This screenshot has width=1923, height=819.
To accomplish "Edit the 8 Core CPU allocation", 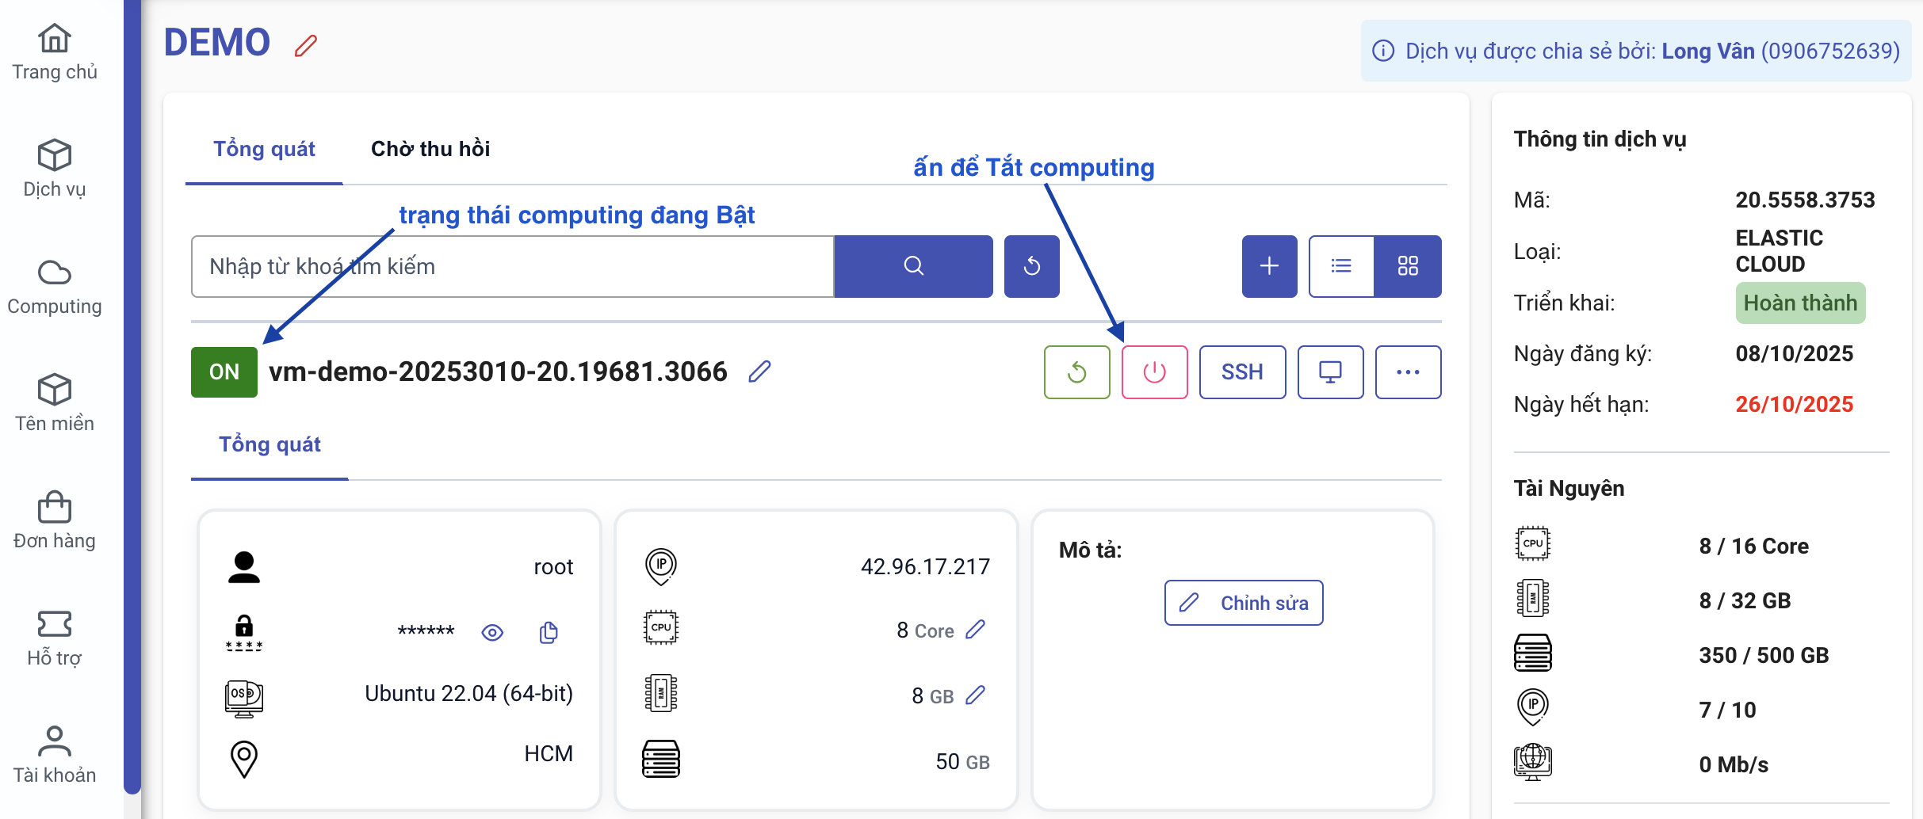I will [976, 630].
